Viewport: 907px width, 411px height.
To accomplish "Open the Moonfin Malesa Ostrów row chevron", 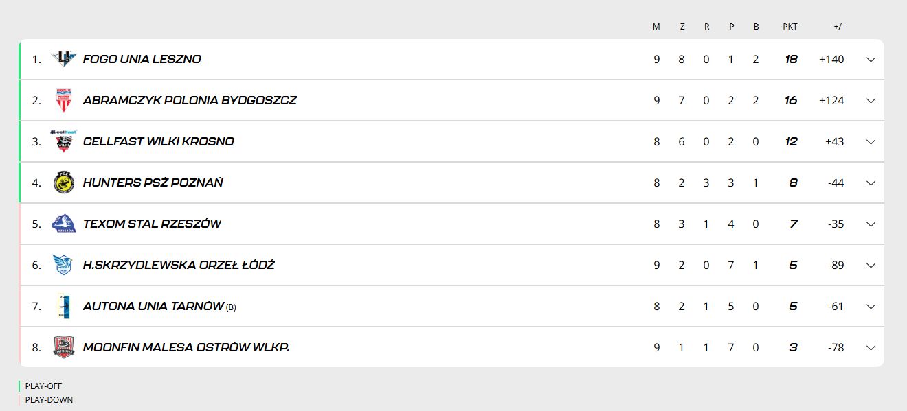I will (x=871, y=348).
